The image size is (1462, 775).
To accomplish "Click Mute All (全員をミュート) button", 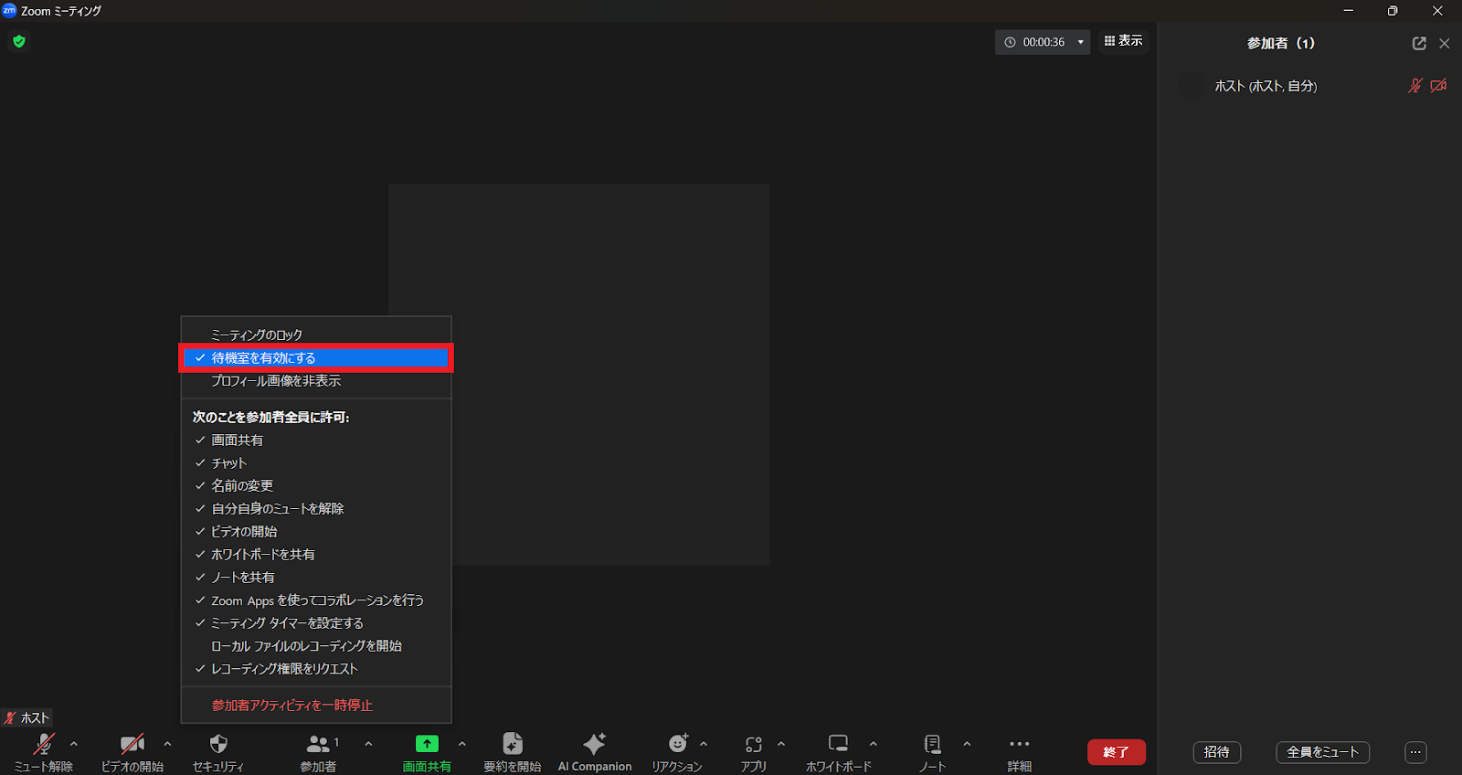I will click(x=1322, y=752).
